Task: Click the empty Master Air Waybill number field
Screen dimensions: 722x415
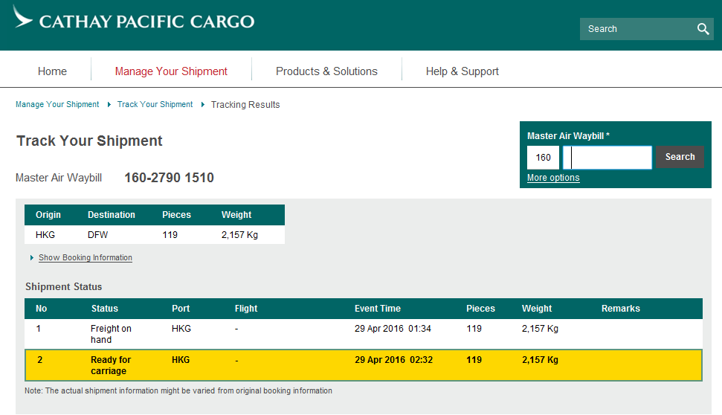Action: pyautogui.click(x=607, y=158)
